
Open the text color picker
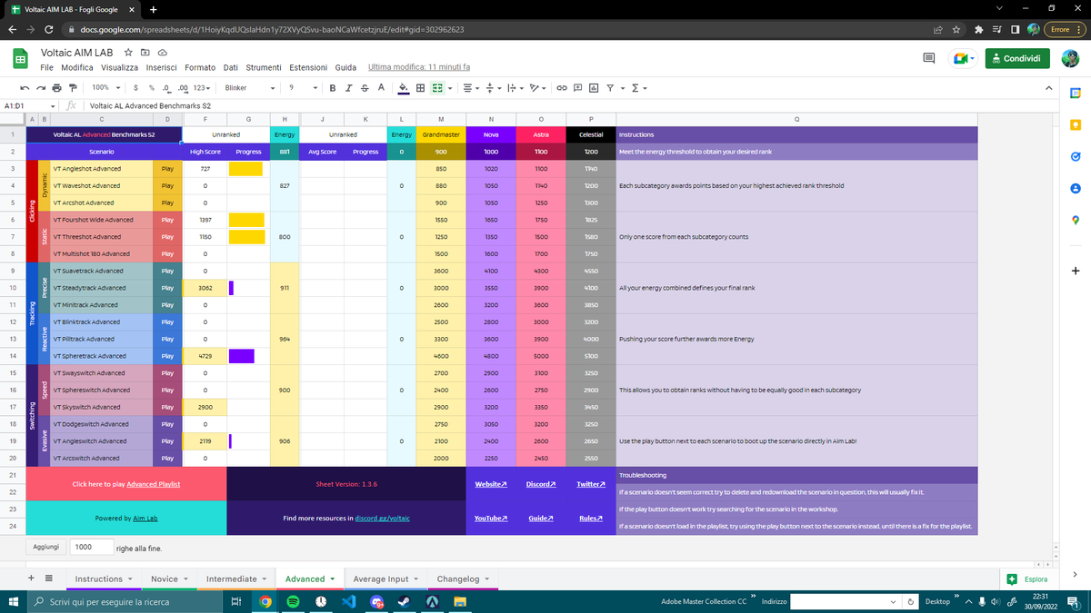click(x=380, y=87)
